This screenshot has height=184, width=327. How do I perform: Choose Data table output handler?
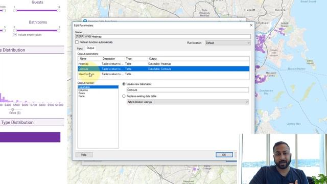click(x=98, y=87)
